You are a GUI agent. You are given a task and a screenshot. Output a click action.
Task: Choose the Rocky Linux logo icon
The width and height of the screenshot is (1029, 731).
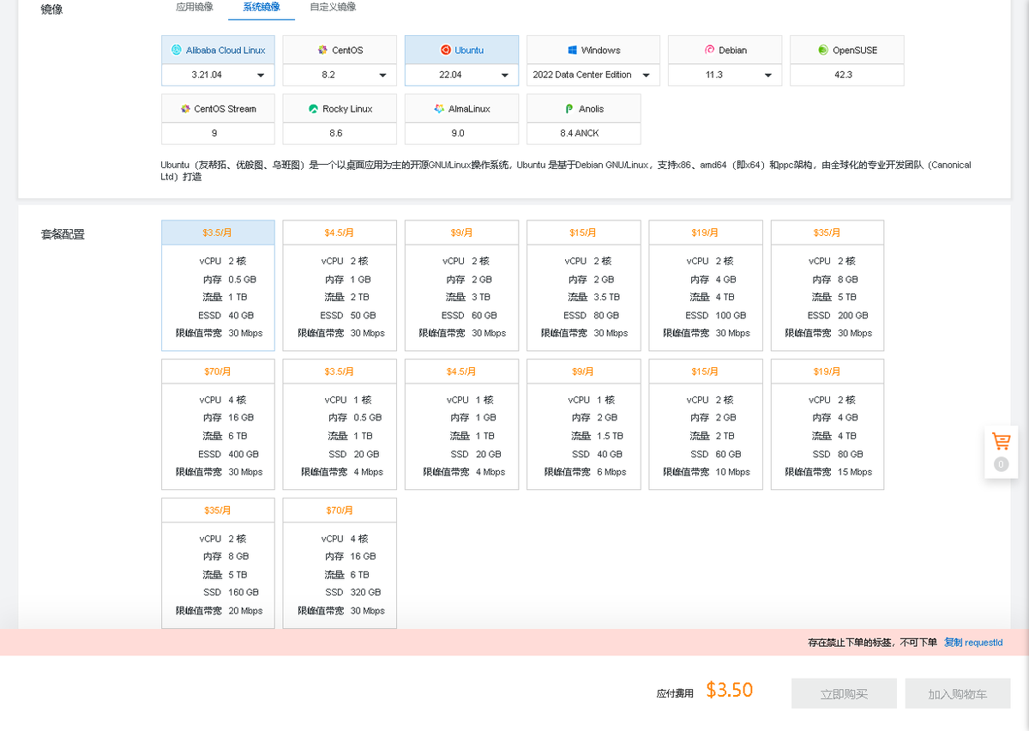pos(314,109)
